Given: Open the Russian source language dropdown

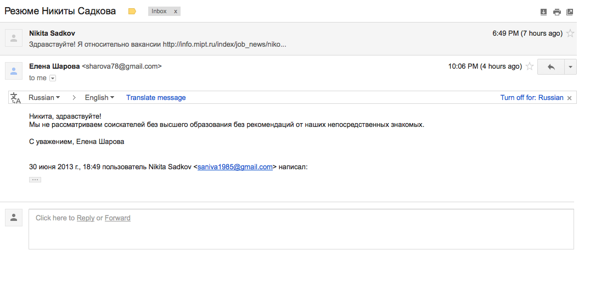Looking at the screenshot, I should 44,98.
